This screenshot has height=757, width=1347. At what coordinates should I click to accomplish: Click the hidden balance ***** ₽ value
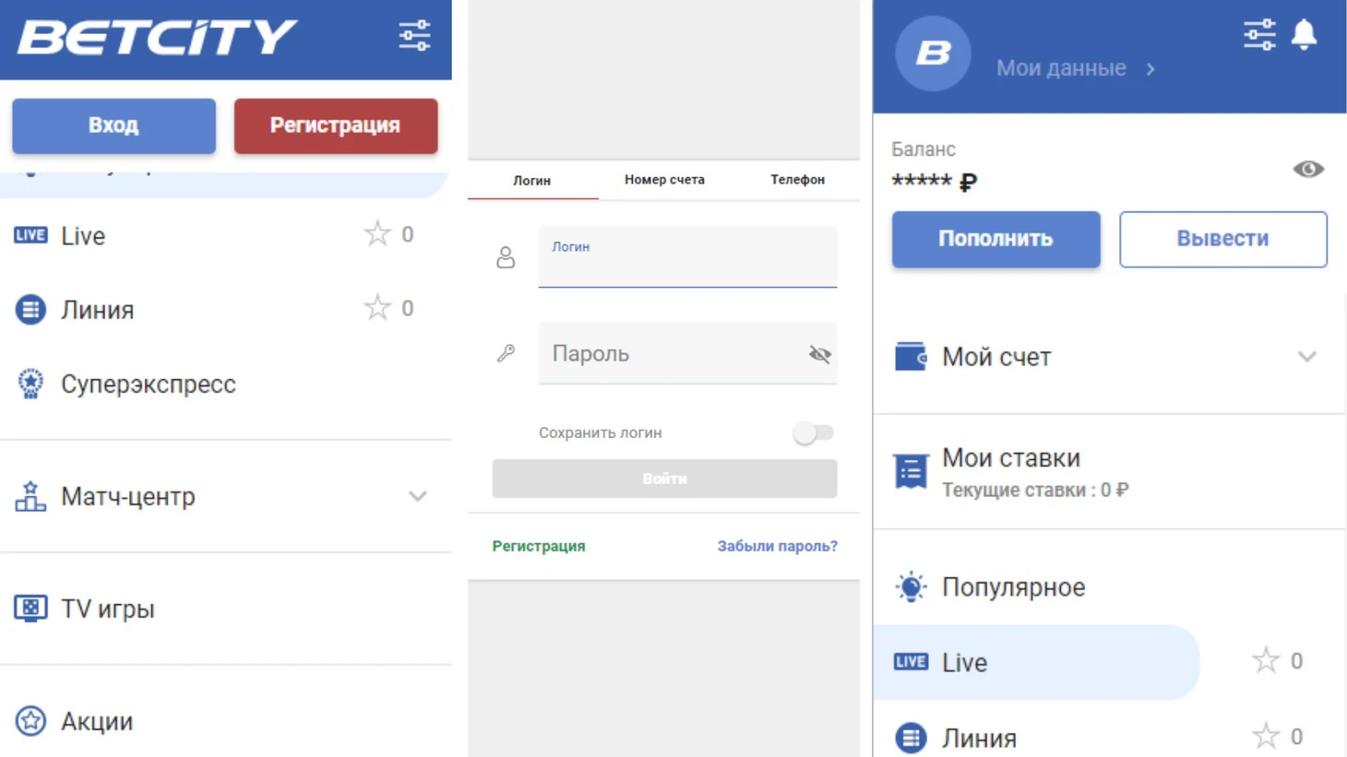coord(934,182)
